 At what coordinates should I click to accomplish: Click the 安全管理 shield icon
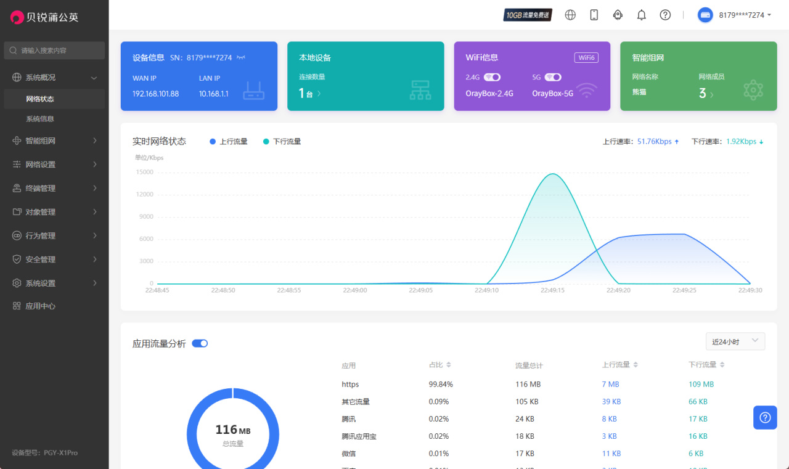click(x=17, y=259)
